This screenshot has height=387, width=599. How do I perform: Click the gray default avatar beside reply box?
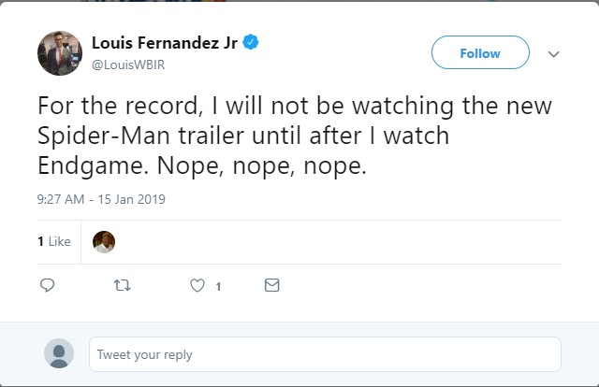(x=59, y=354)
